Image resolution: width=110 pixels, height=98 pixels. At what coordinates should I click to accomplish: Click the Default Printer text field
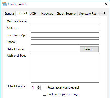click(54, 49)
